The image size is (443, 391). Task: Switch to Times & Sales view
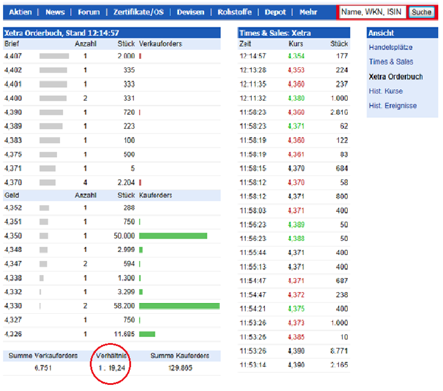click(391, 61)
